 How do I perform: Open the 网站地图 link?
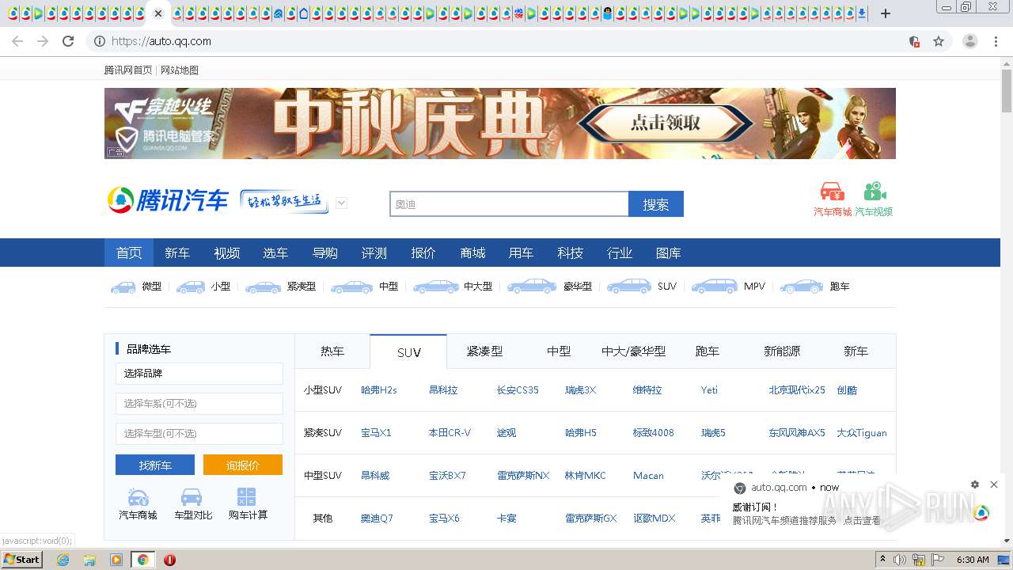click(180, 70)
